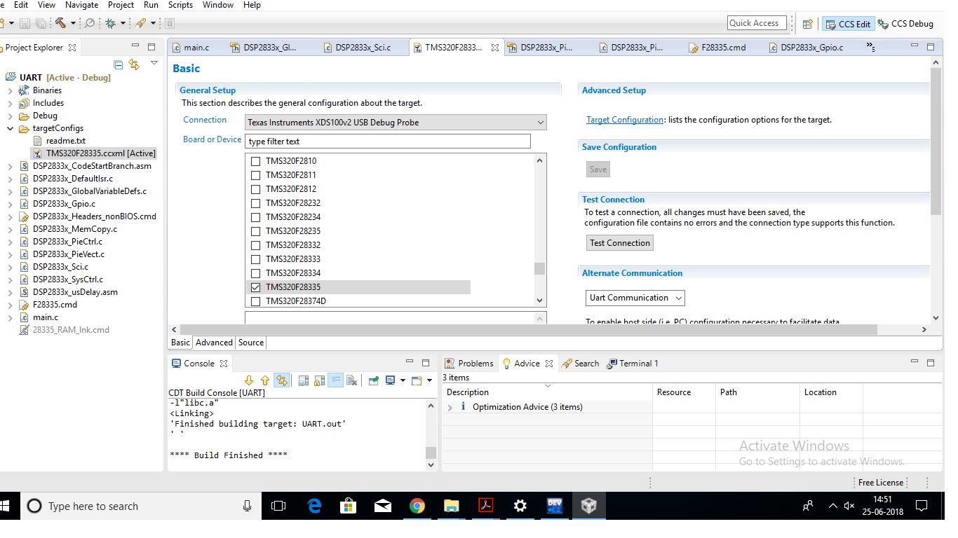Switch to the Advanced tab

tap(214, 343)
